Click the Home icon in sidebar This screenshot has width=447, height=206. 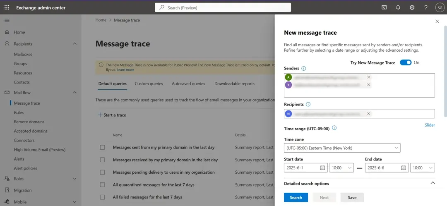tap(7, 32)
